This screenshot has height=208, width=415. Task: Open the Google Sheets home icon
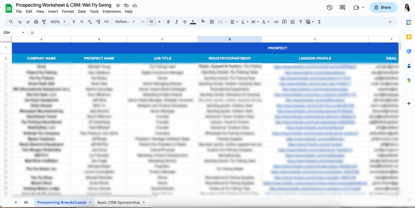click(x=9, y=8)
